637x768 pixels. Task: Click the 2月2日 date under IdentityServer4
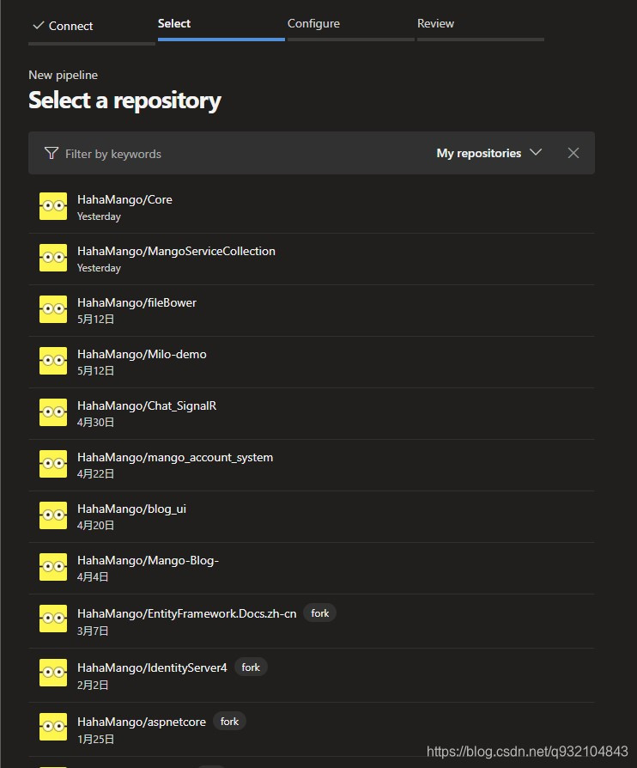pyautogui.click(x=93, y=685)
